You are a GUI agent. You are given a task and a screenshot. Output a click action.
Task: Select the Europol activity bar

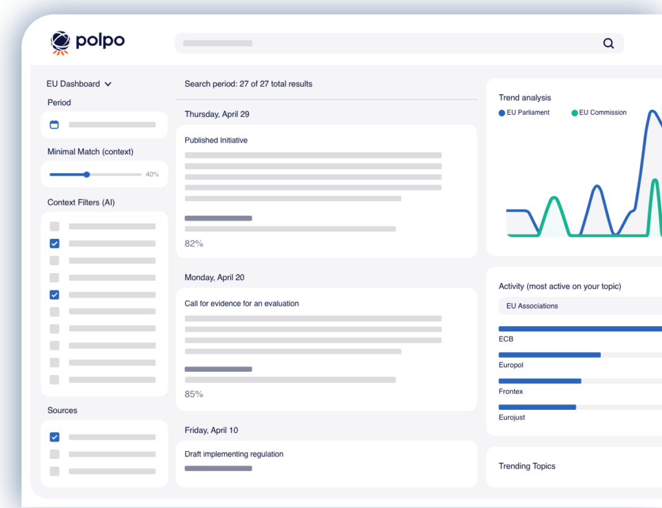550,354
